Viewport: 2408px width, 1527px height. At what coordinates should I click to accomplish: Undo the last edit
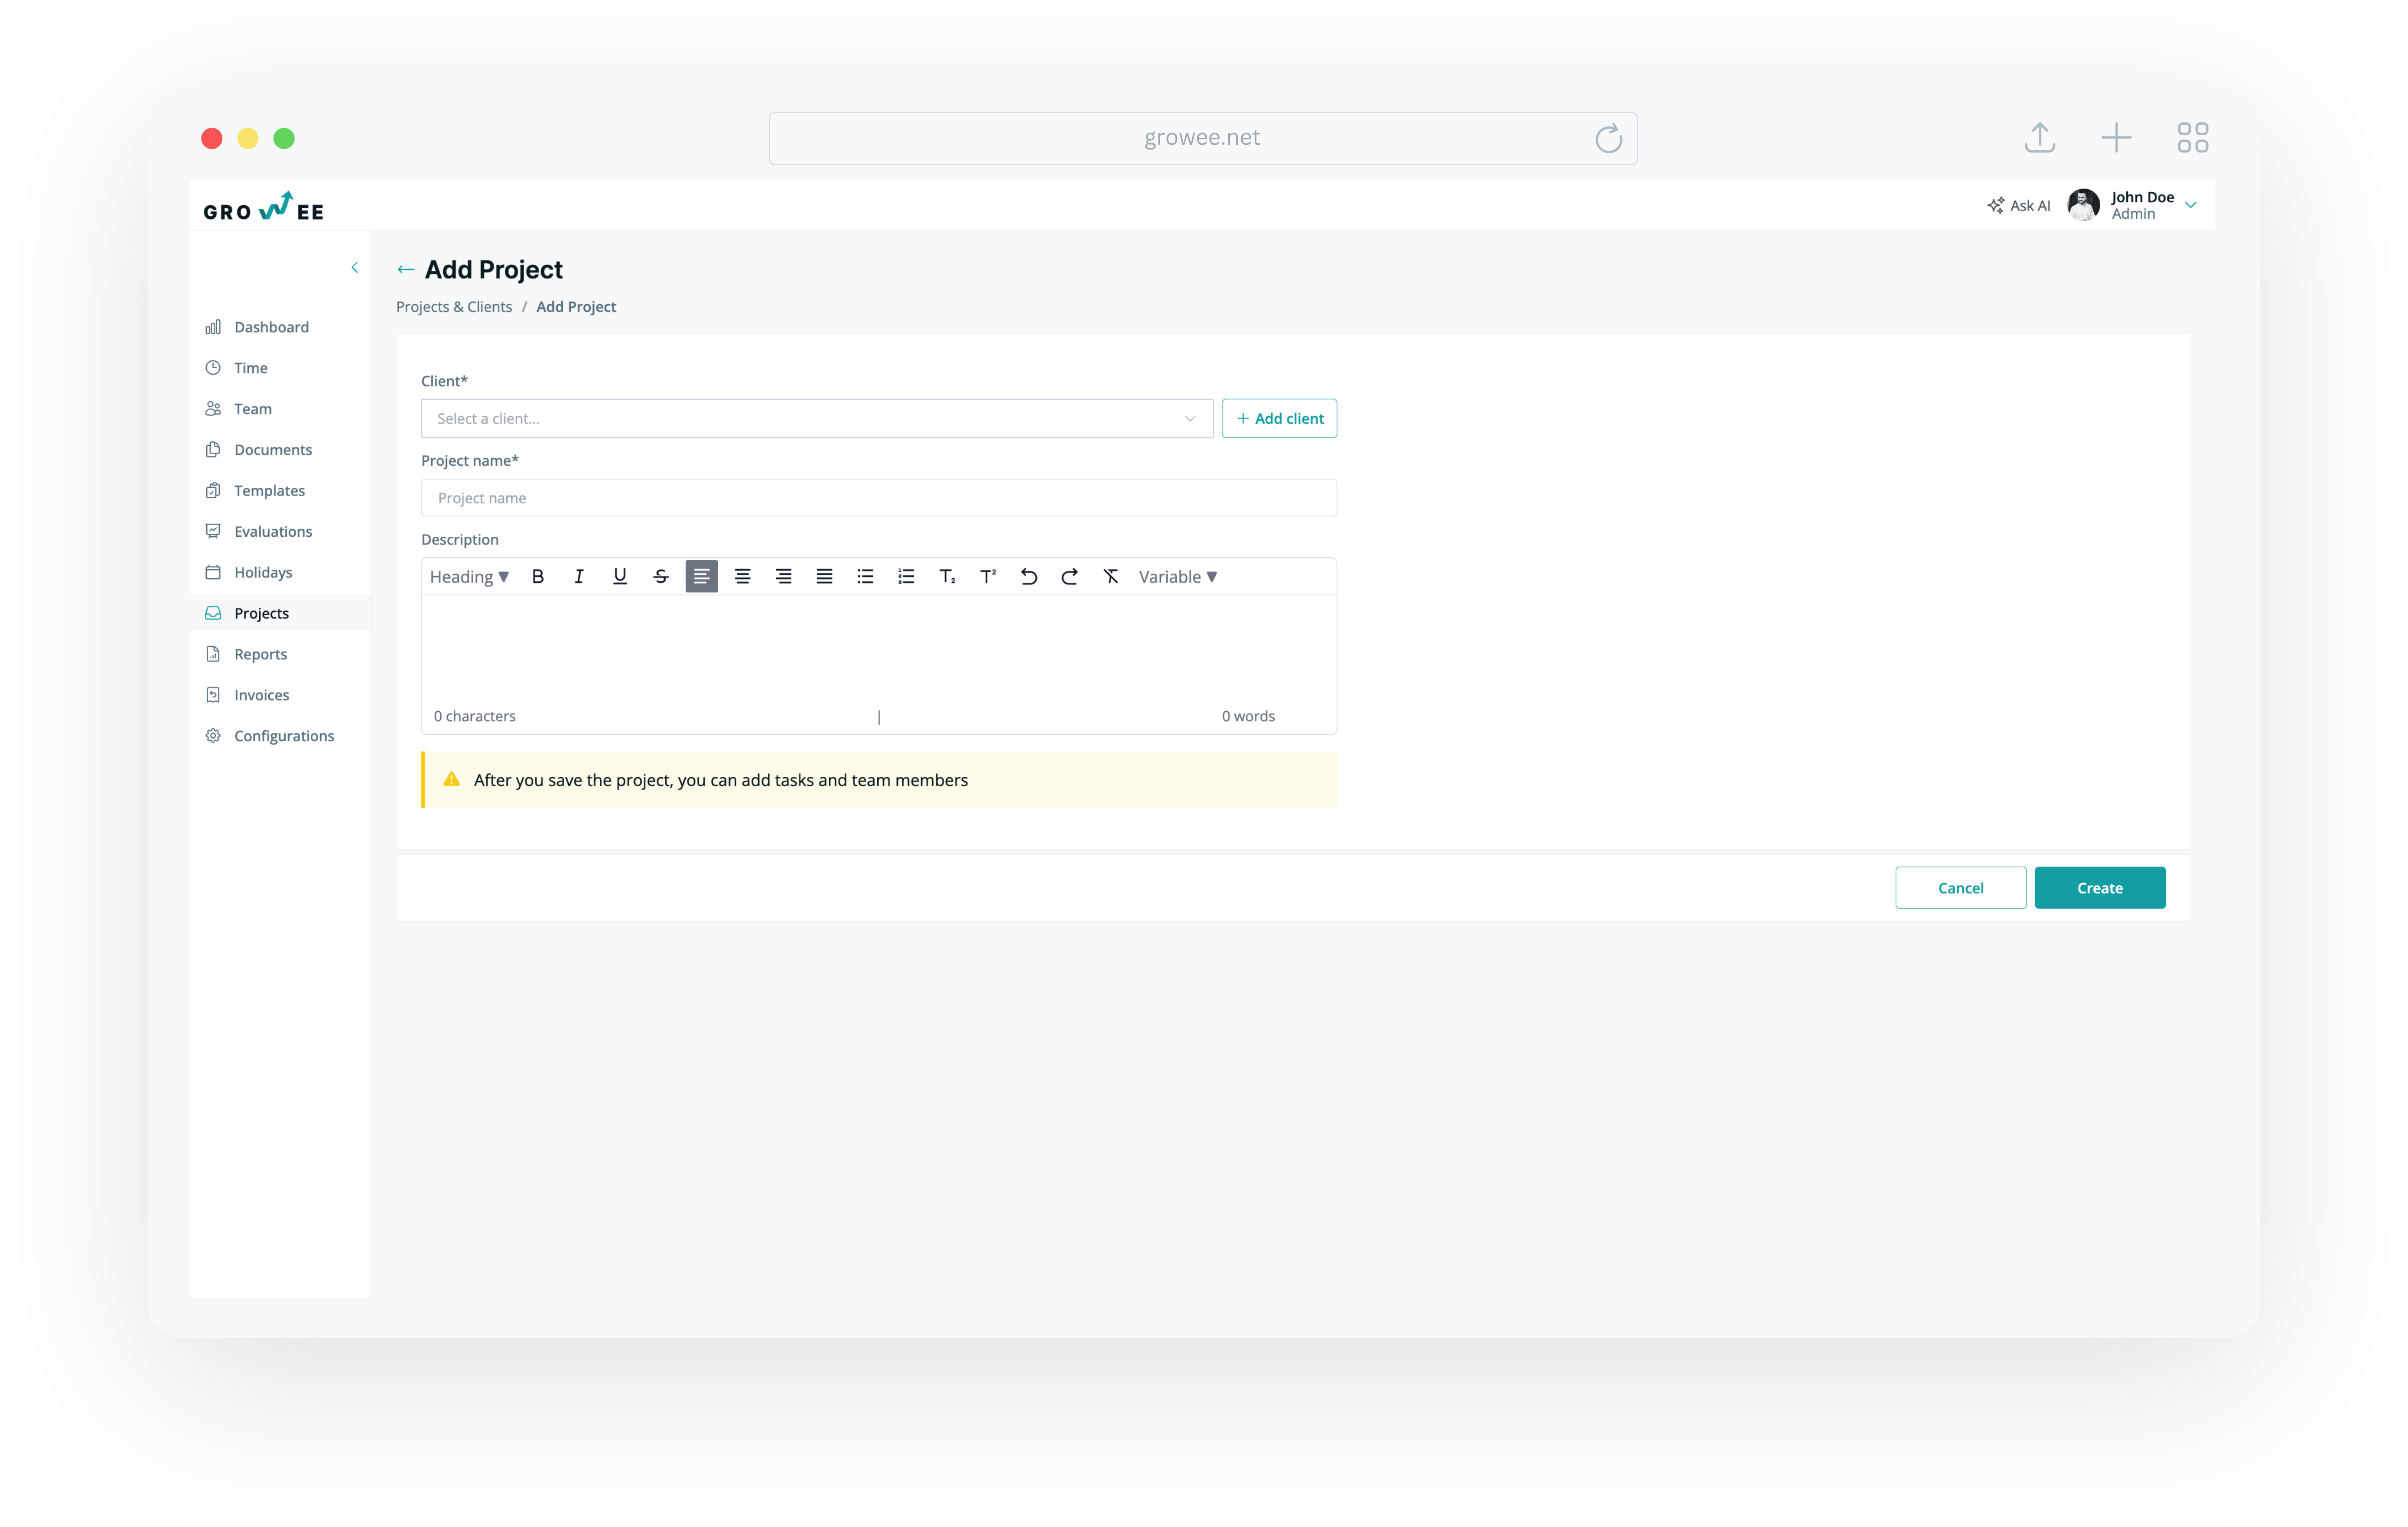click(1029, 577)
